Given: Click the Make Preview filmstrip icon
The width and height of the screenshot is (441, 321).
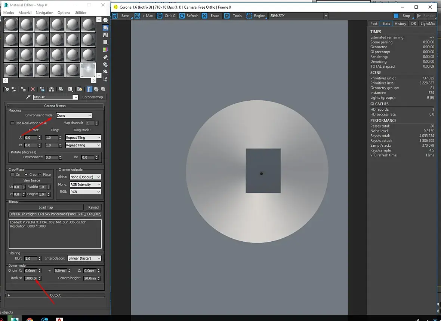Looking at the screenshot, I should [105, 57].
